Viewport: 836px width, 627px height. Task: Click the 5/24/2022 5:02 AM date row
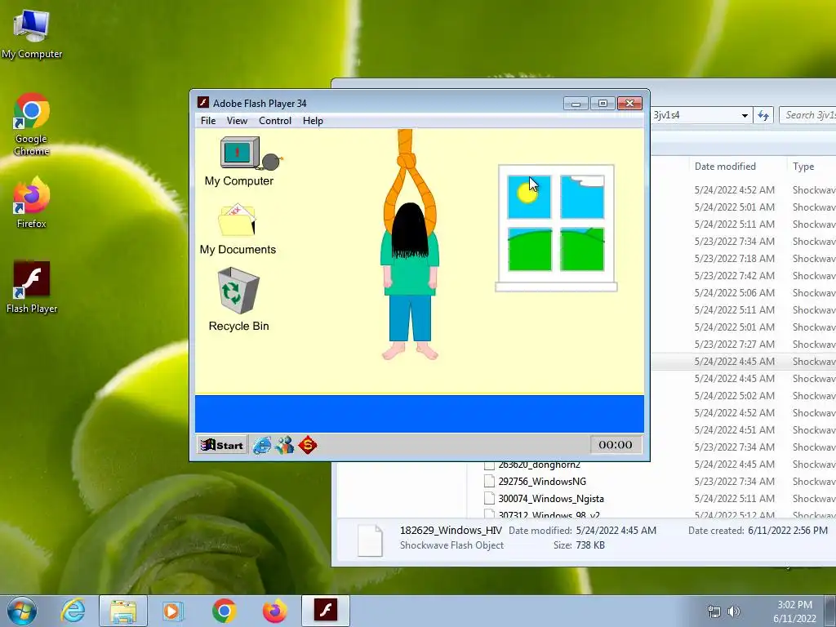coord(734,396)
